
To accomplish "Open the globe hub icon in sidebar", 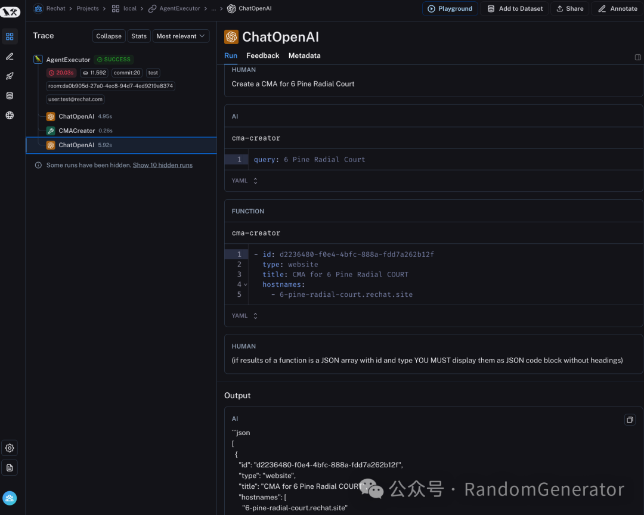I will [10, 116].
